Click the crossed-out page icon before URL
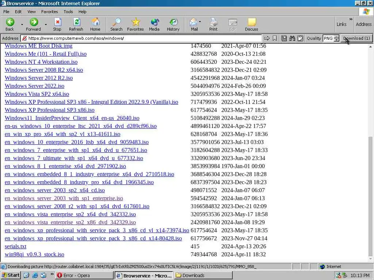 pyautogui.click(x=24, y=38)
